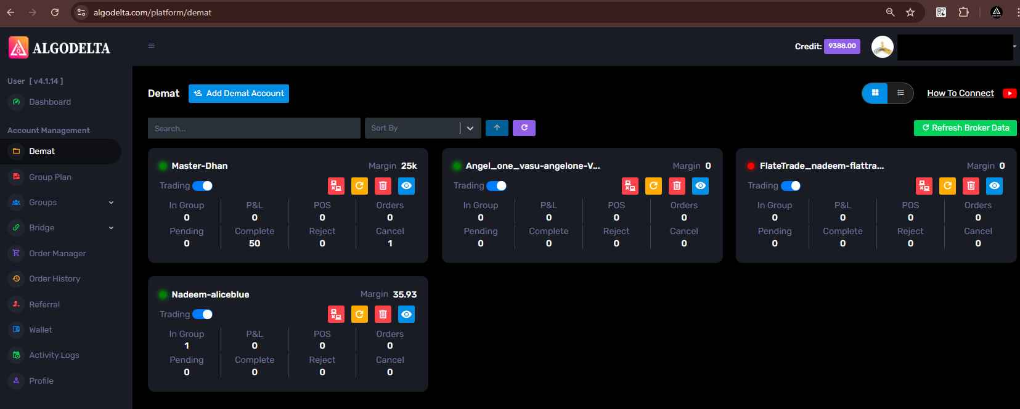Collapse sidebar with the hamburger menu icon

151,46
